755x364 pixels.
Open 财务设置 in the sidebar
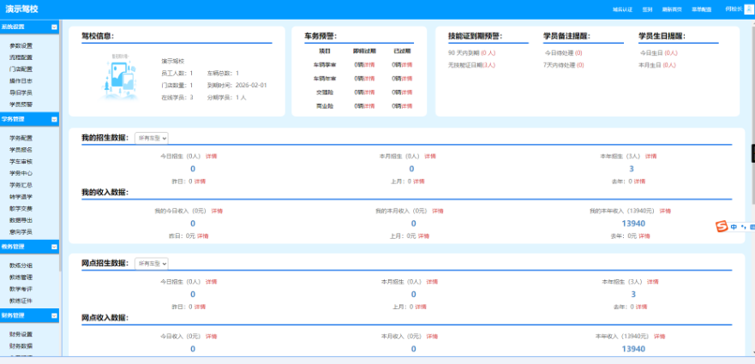tap(21, 334)
